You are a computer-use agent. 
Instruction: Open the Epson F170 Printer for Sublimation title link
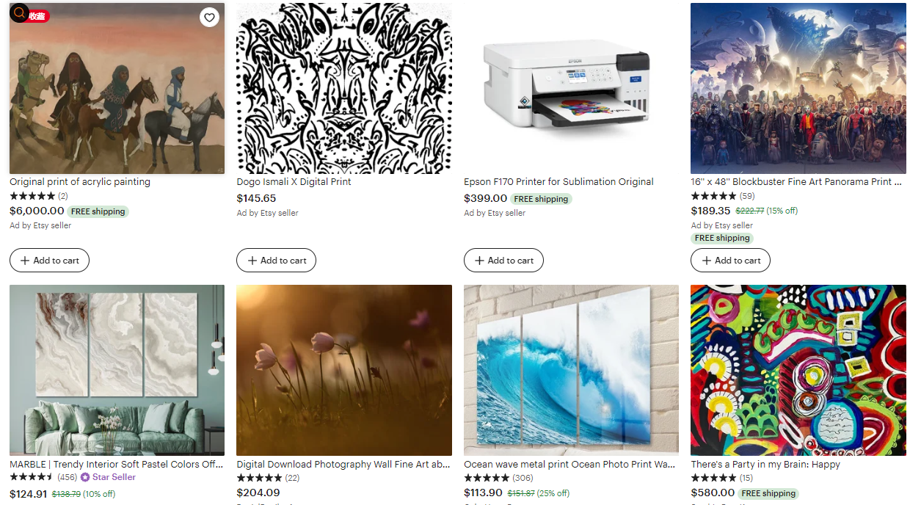click(x=558, y=182)
